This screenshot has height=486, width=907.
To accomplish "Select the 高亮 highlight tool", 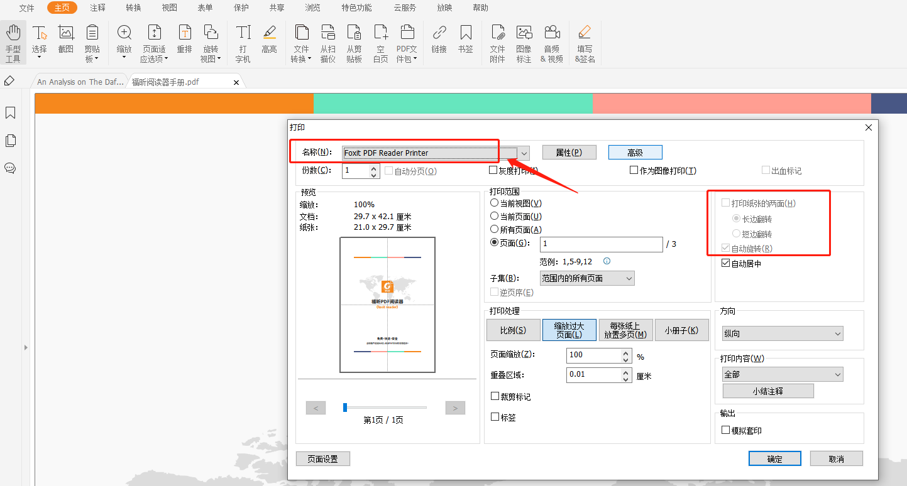I will [270, 41].
